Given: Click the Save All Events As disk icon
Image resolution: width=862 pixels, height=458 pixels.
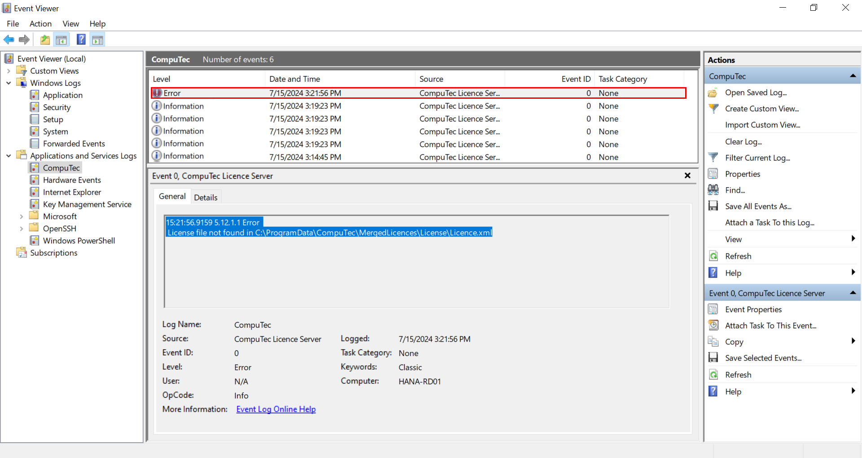Looking at the screenshot, I should (x=714, y=206).
